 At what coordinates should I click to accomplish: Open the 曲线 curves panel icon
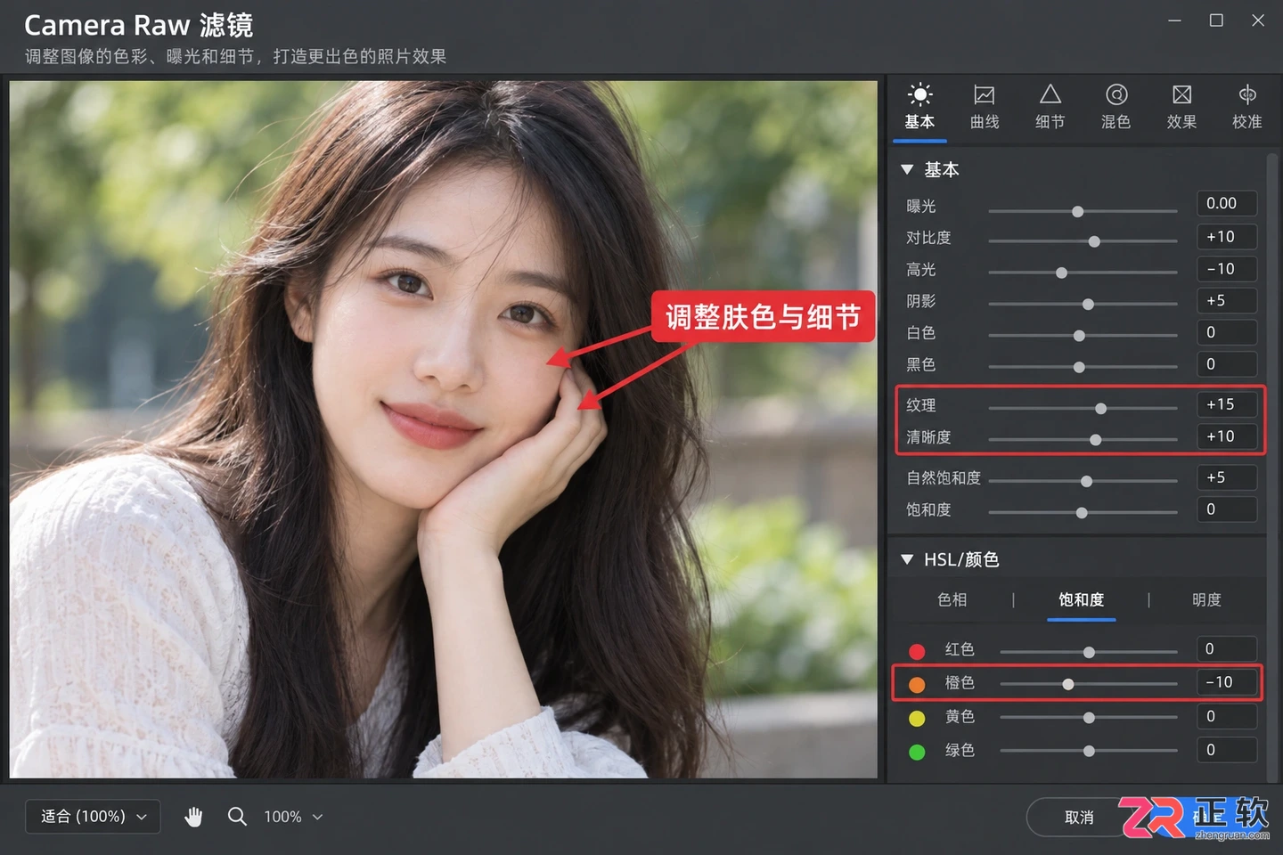pos(985,94)
